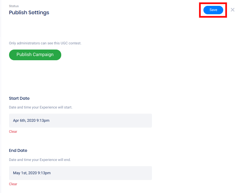Publish the UGC contest campaign
242x193 pixels.
(35, 55)
